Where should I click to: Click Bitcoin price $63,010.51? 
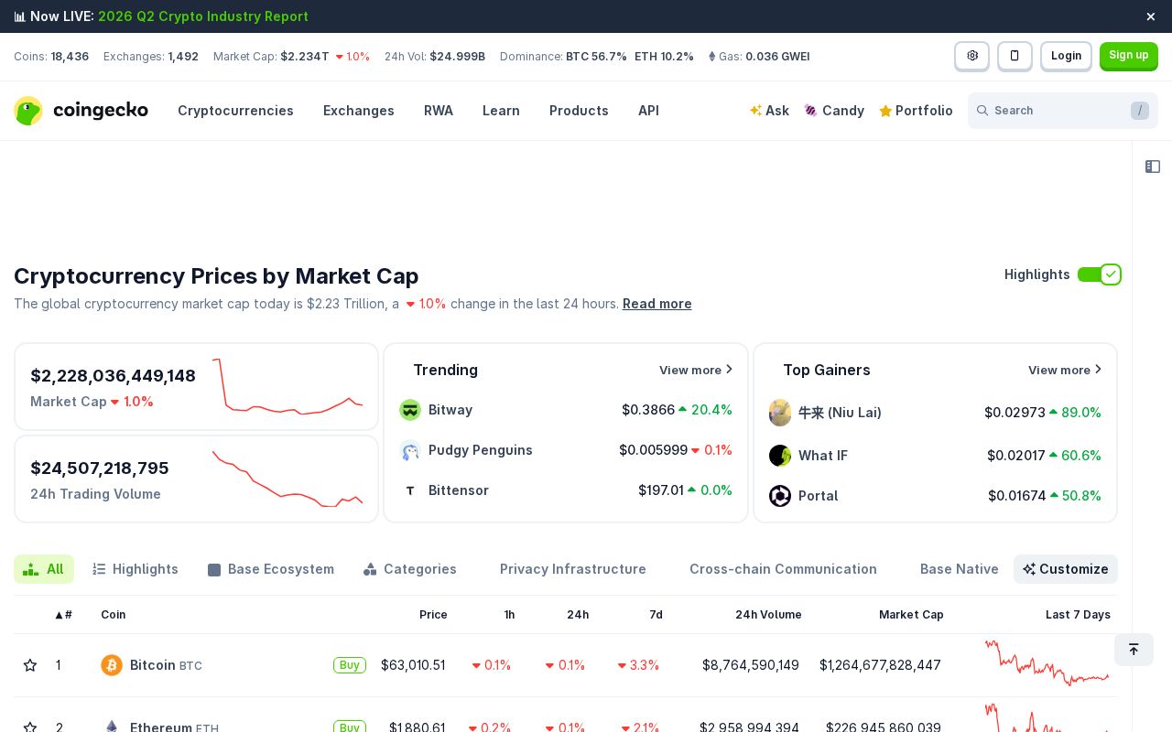pyautogui.click(x=413, y=665)
